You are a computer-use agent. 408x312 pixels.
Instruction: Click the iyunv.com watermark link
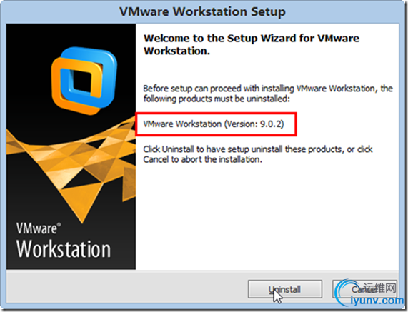pos(377,301)
